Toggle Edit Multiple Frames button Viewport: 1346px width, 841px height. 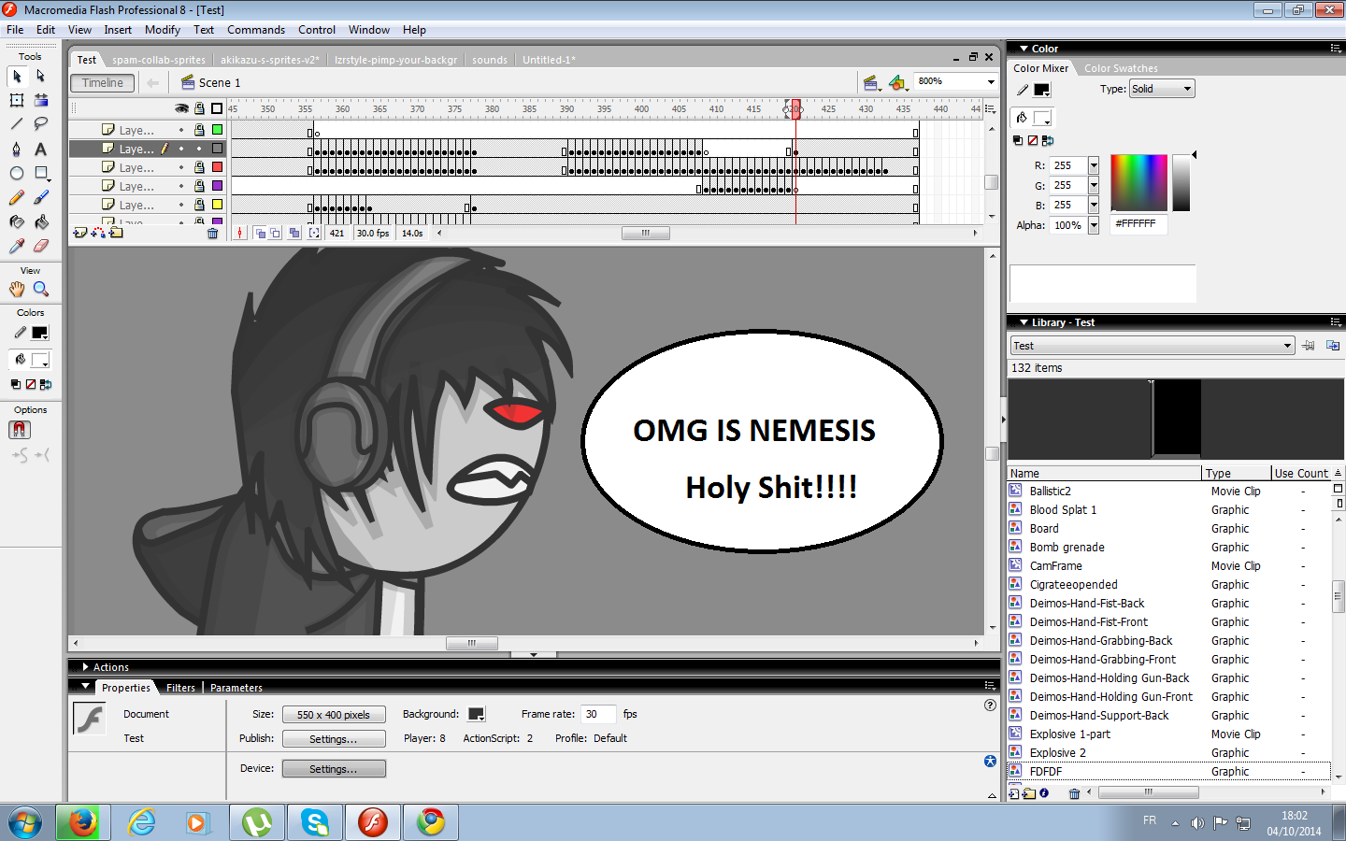point(294,233)
